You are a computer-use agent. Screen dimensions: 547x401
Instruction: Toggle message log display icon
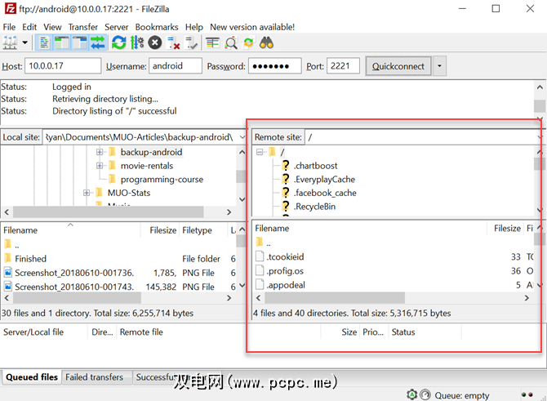pyautogui.click(x=44, y=43)
